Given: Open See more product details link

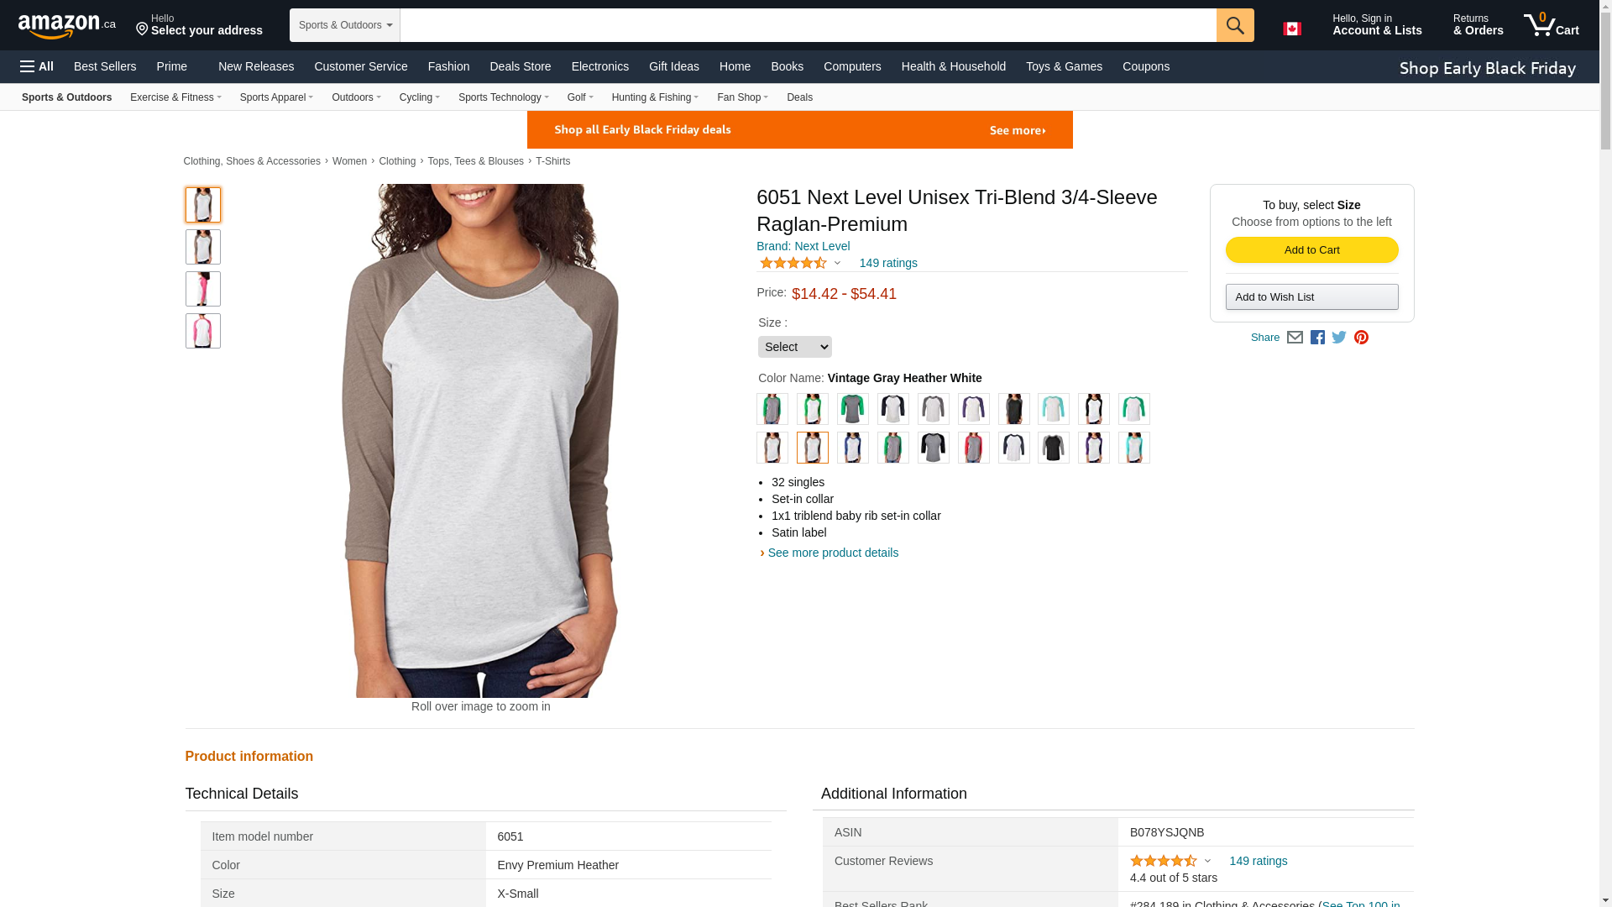Looking at the screenshot, I should click(x=832, y=553).
